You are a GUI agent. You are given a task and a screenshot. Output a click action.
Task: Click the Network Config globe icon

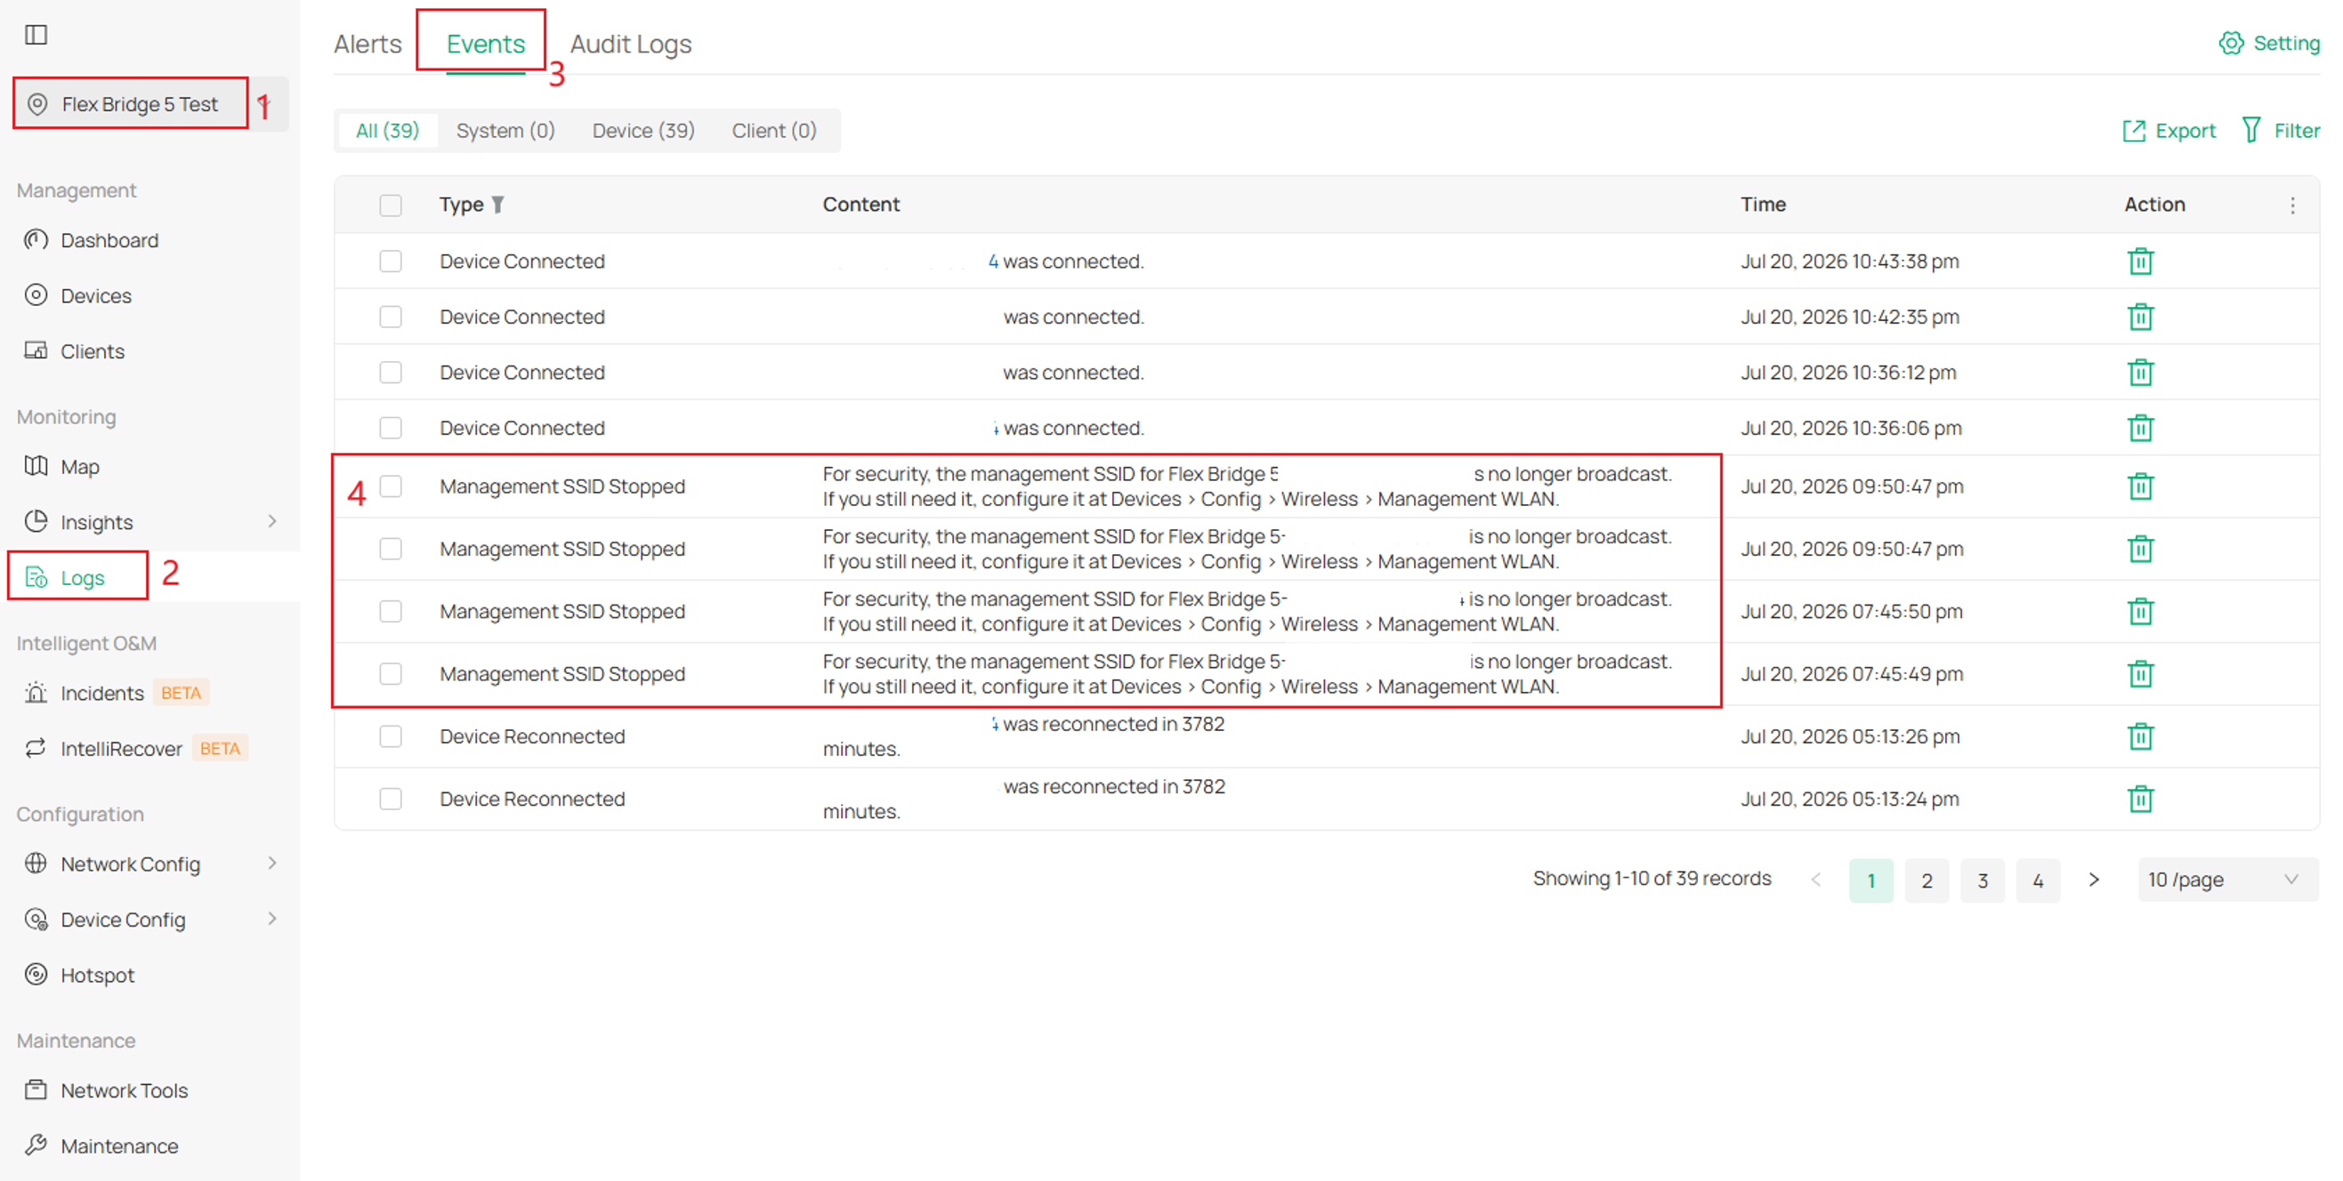36,864
